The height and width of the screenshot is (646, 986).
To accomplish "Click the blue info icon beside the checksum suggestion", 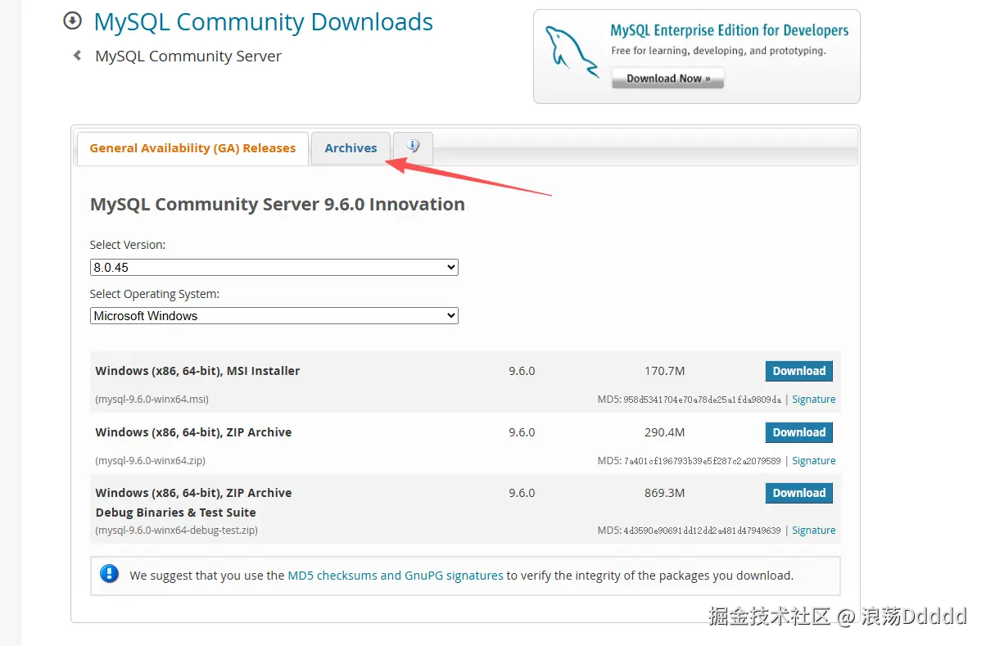I will coord(110,574).
